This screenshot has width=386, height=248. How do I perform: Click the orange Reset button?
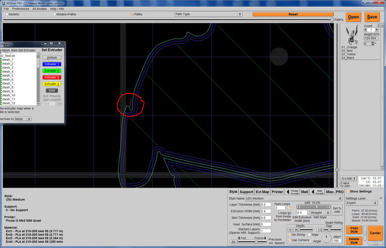[x=293, y=15]
